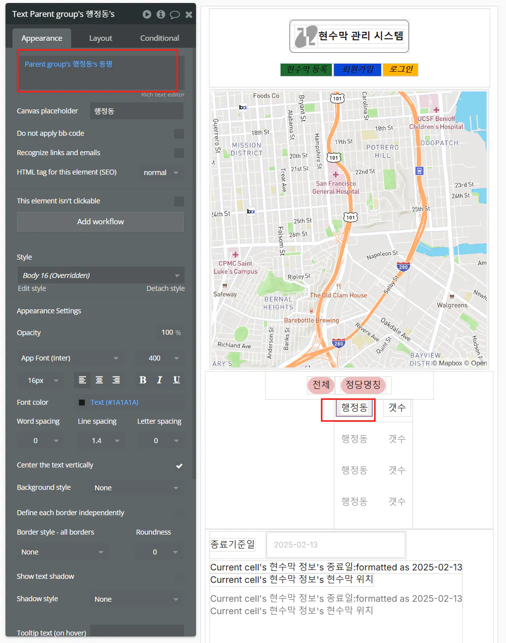Click the preview/run icon in the panel header
Viewport: 506px width, 643px height.
coord(147,14)
